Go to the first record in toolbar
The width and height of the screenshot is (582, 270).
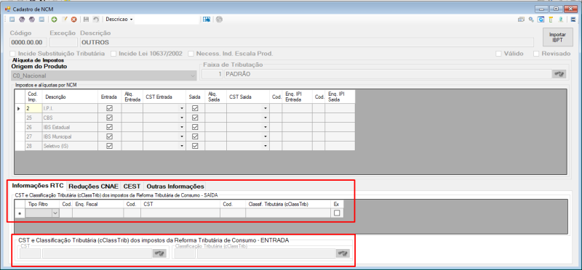[x=12, y=20]
